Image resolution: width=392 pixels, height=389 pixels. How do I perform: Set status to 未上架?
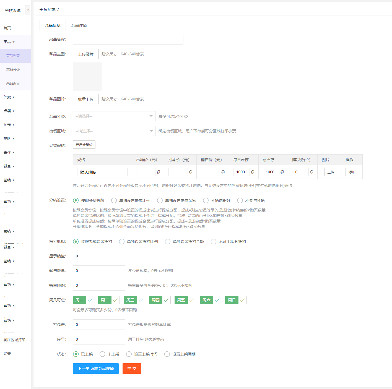tap(102, 354)
